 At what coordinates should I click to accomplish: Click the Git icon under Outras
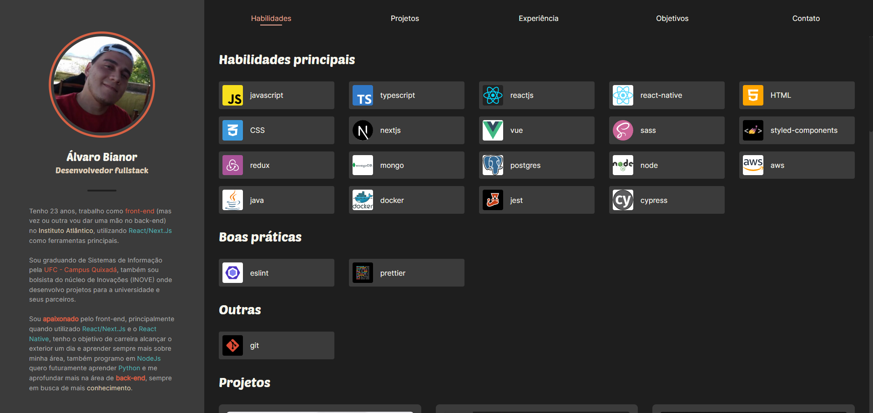coord(232,345)
